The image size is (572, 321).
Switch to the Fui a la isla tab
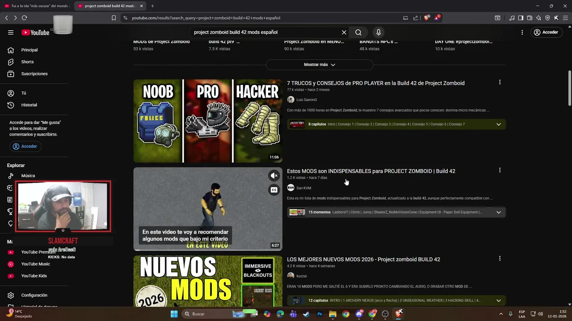click(x=37, y=6)
